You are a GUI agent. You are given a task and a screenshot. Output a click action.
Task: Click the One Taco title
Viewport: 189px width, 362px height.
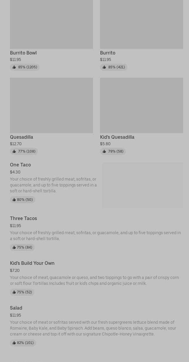pos(20,165)
